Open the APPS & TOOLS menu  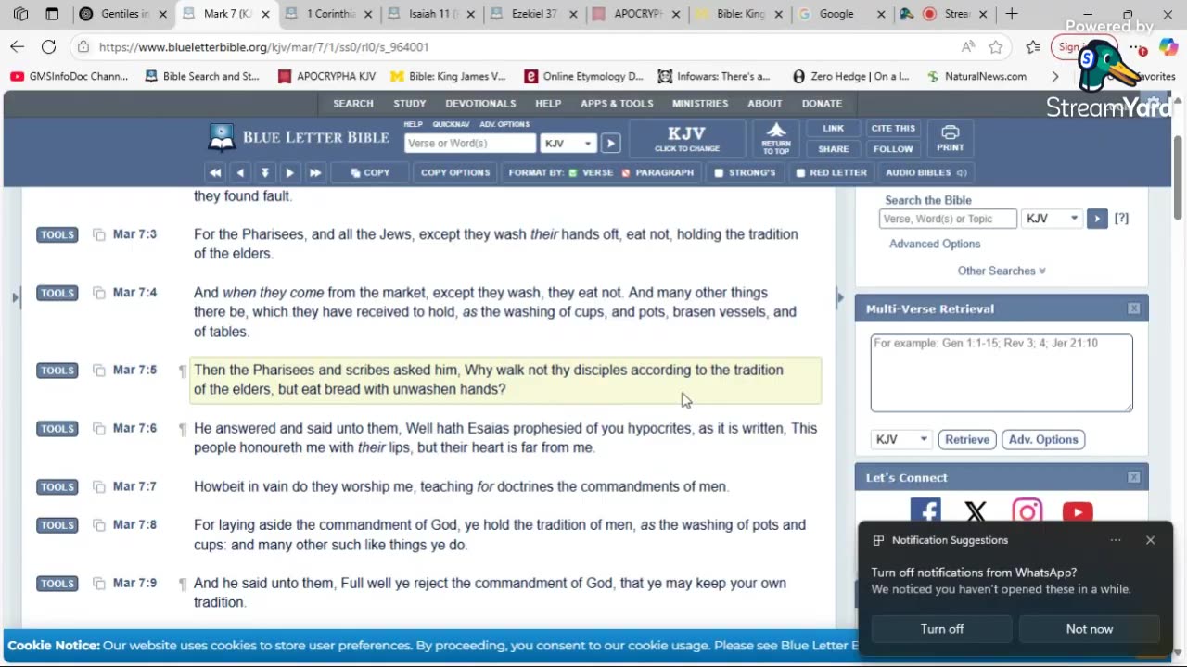click(617, 104)
